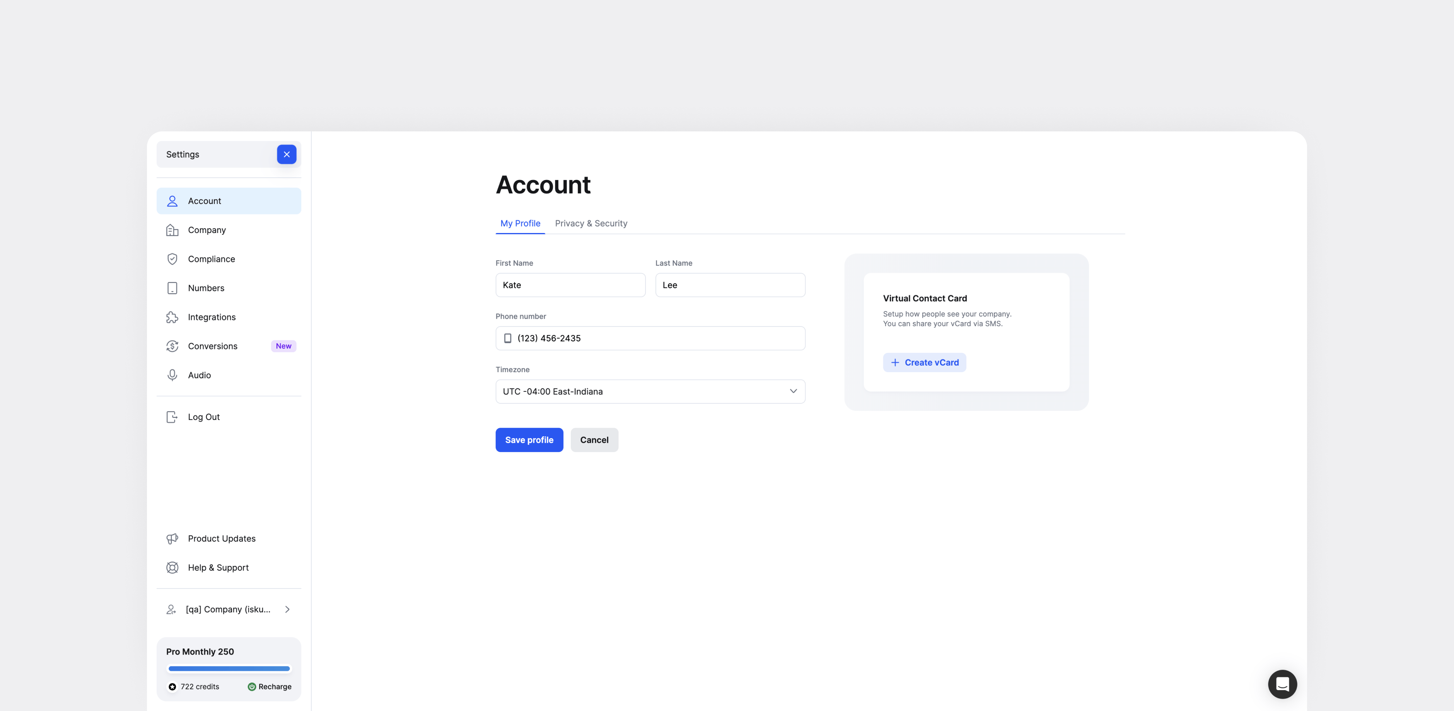Open the Account settings section
The width and height of the screenshot is (1454, 711).
point(229,201)
